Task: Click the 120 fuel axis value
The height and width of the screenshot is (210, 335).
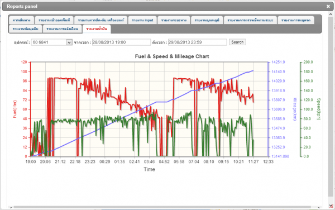Action: point(24,62)
